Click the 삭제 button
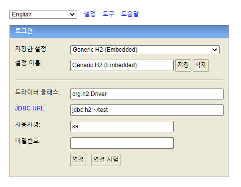This screenshot has height=187, width=241. point(201,65)
